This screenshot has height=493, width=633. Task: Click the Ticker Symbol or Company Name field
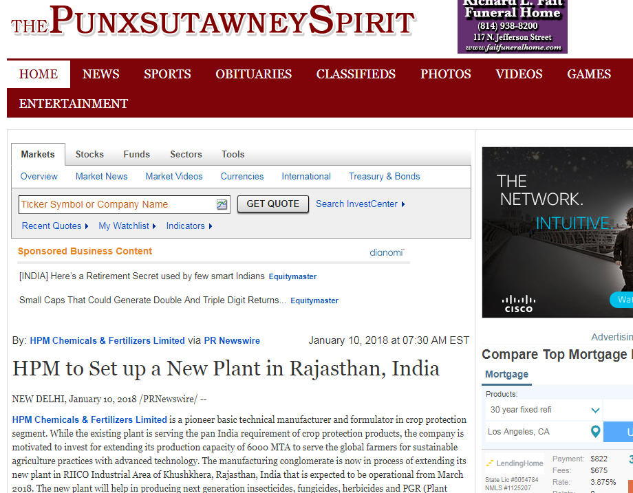(125, 204)
